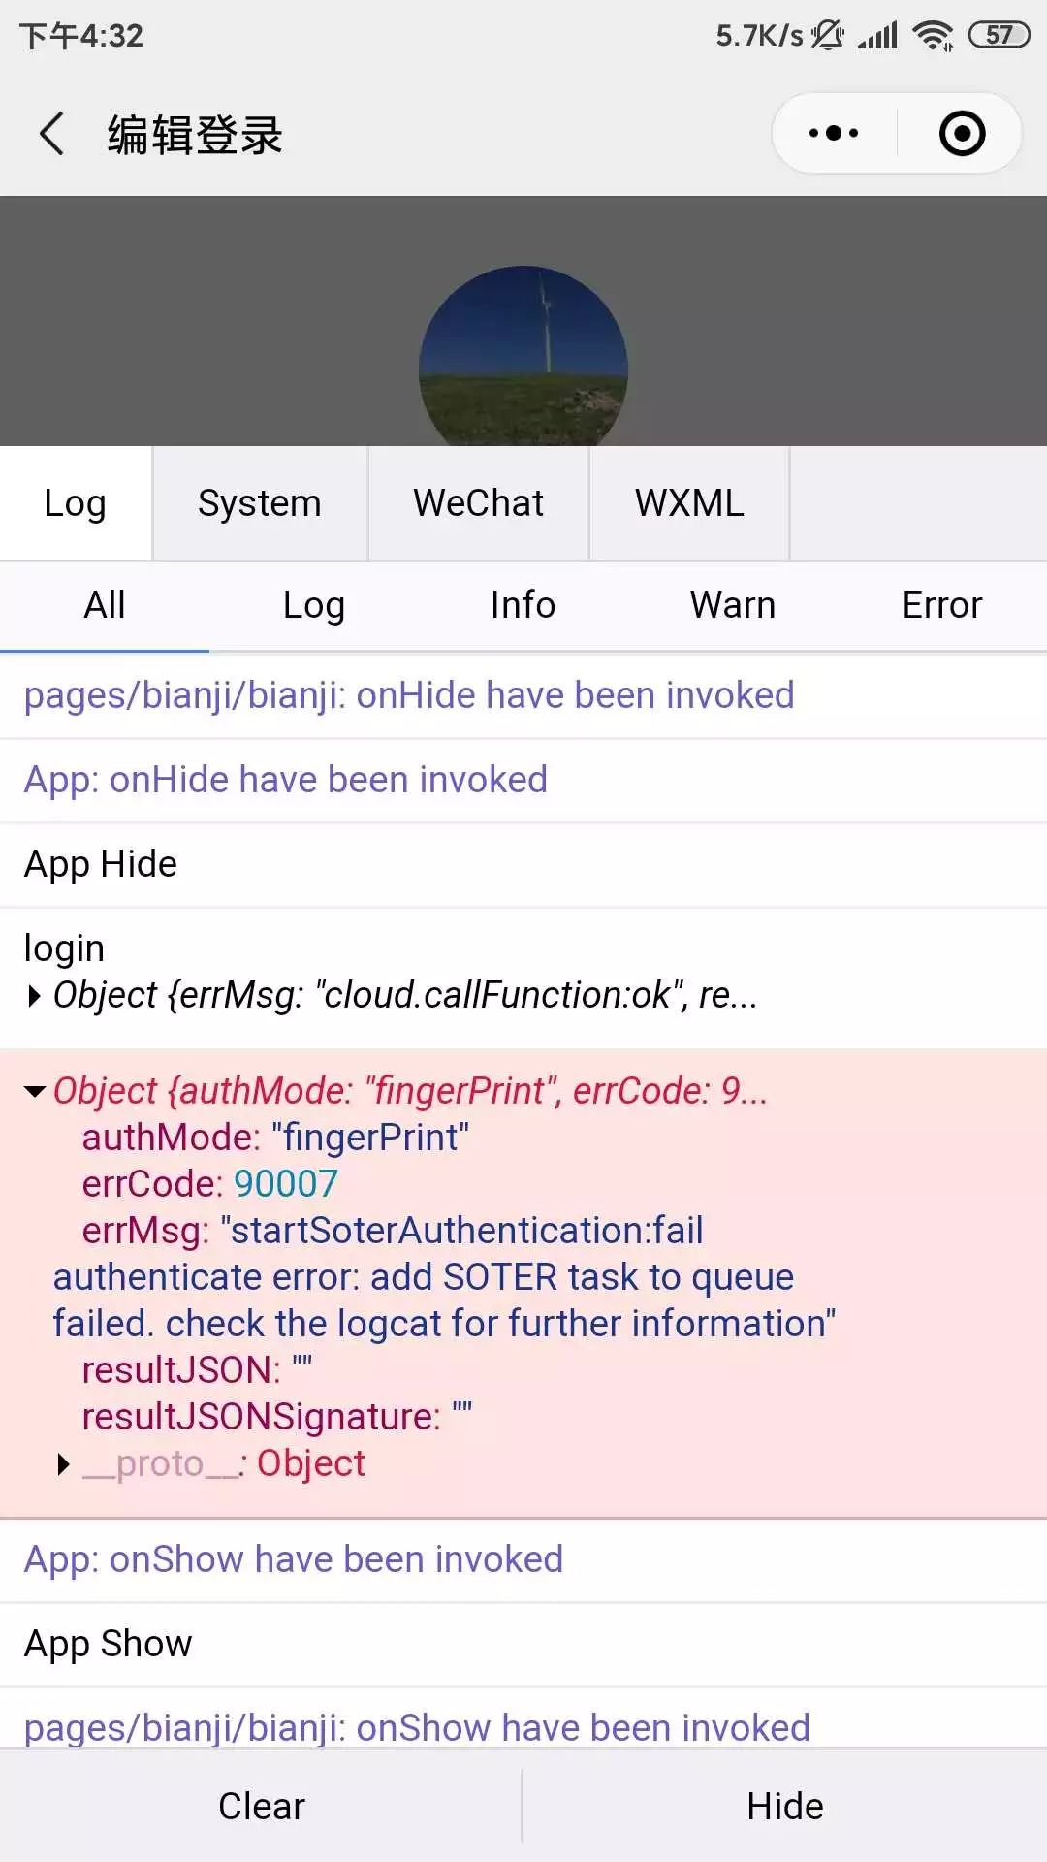This screenshot has width=1047, height=1862.
Task: Switch to the top-level Log panel tab
Action: (x=76, y=503)
